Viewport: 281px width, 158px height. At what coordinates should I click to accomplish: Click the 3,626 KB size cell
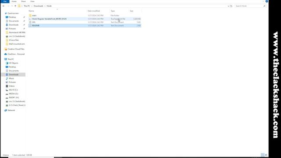(x=137, y=19)
